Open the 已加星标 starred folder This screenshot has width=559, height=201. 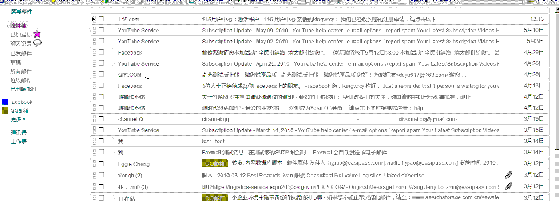pos(21,35)
